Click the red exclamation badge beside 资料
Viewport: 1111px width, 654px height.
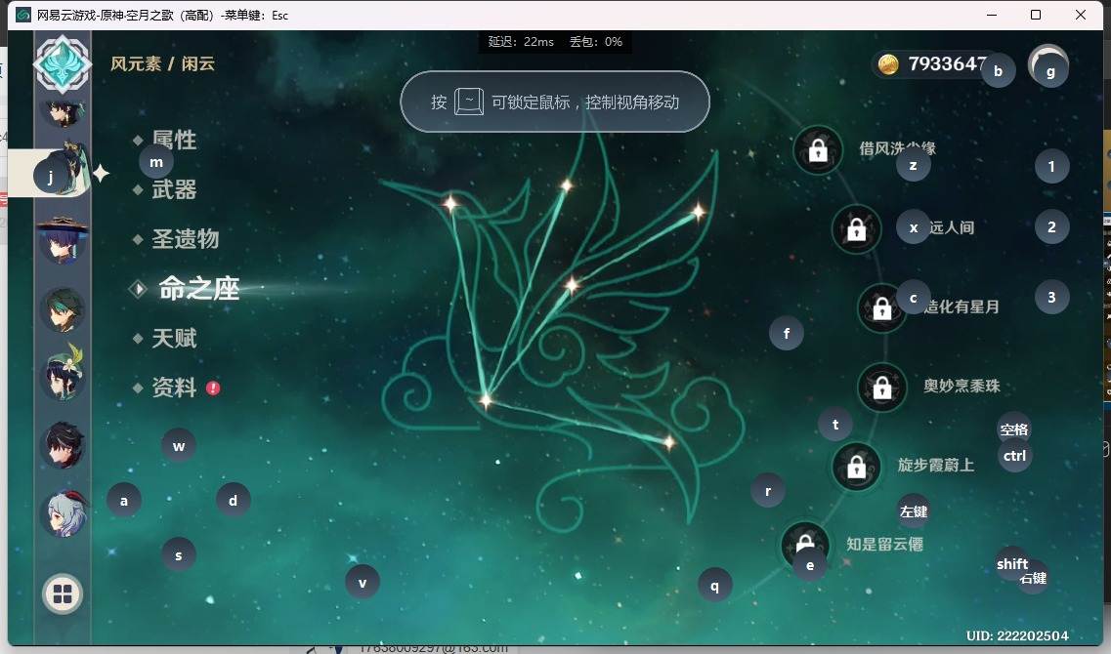click(213, 388)
